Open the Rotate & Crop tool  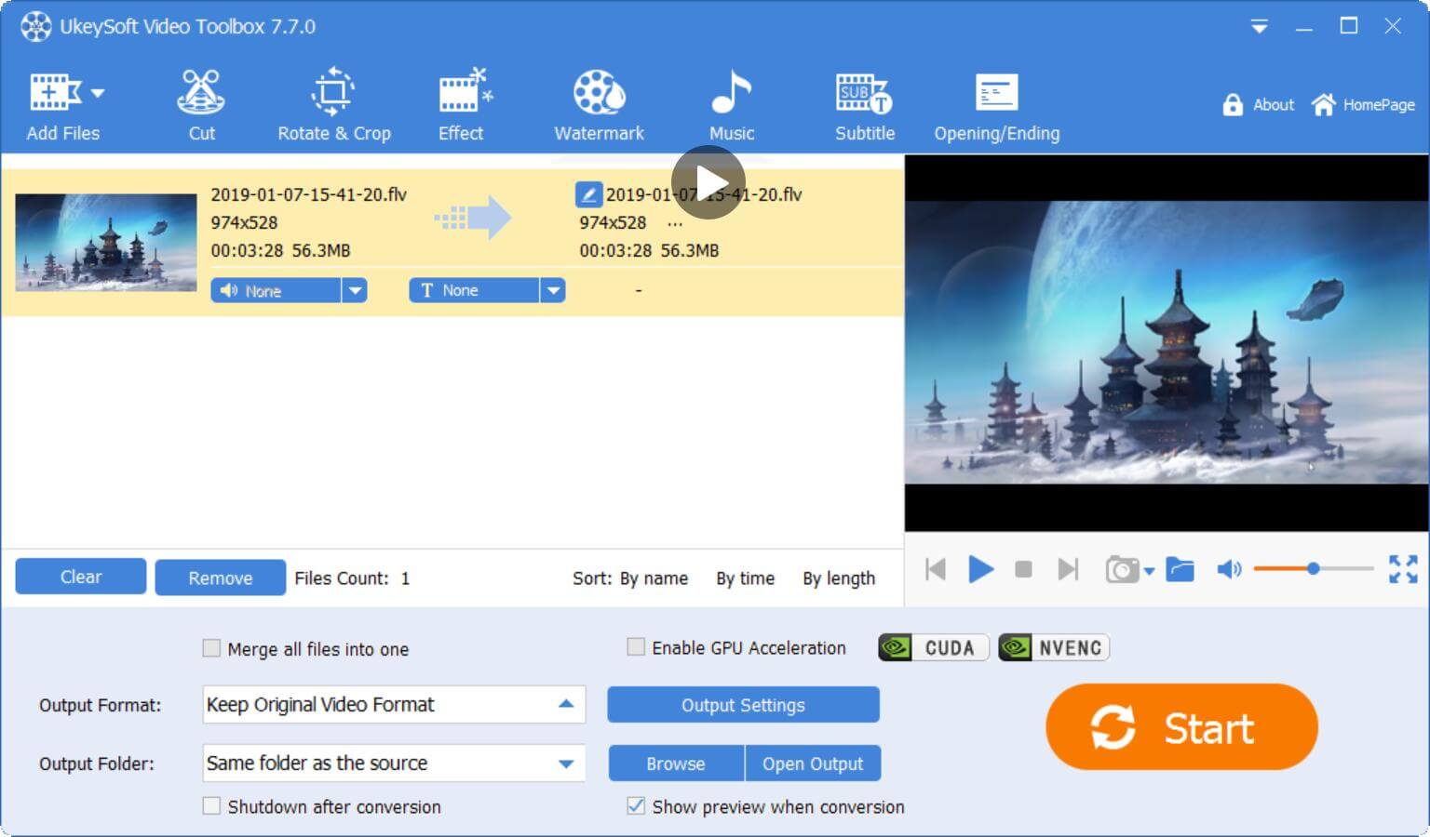[333, 105]
